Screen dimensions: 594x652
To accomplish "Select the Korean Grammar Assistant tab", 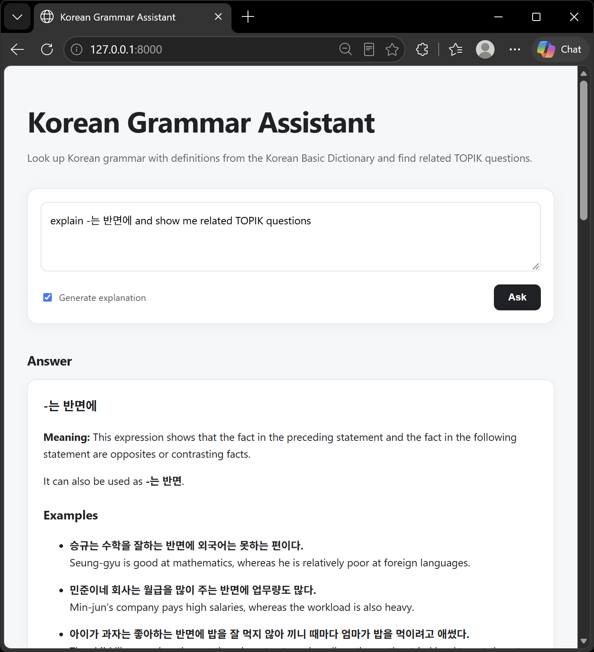I will pos(133,17).
